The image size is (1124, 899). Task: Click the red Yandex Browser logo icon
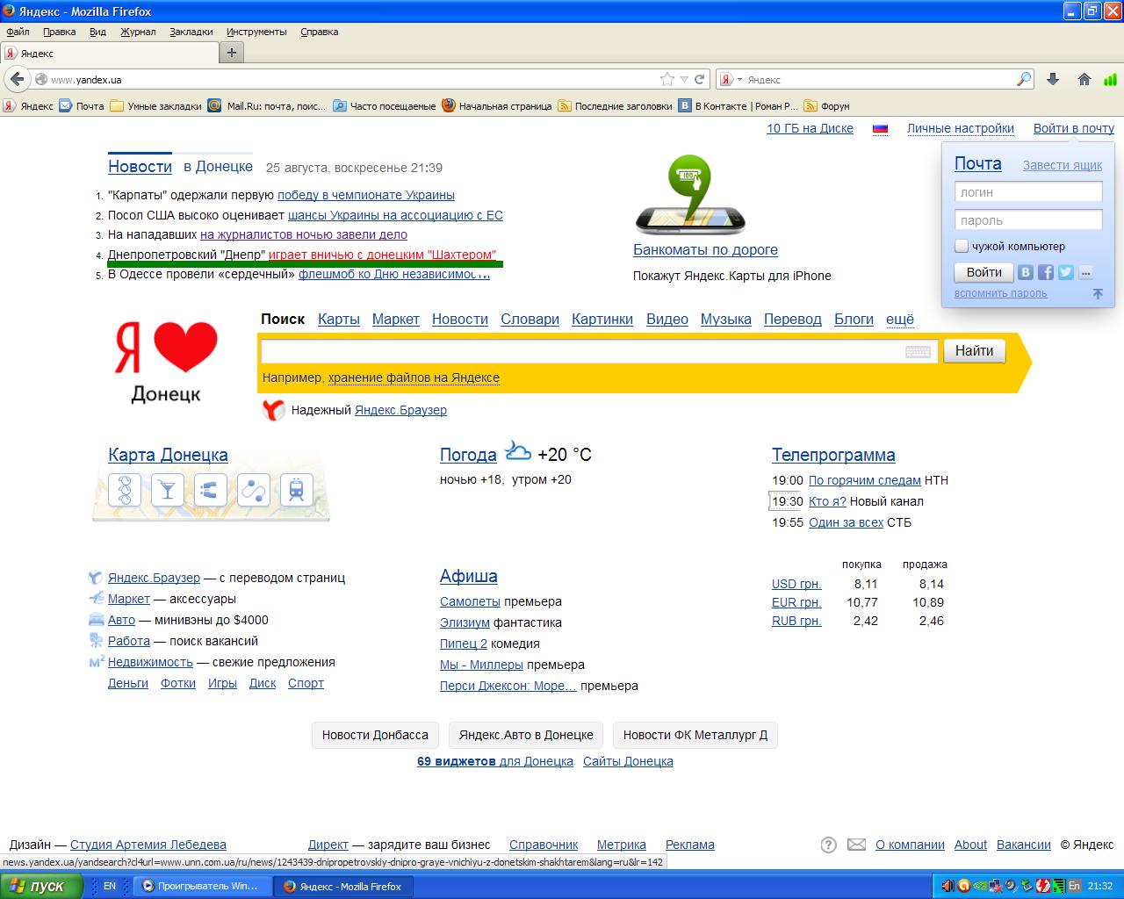click(274, 410)
